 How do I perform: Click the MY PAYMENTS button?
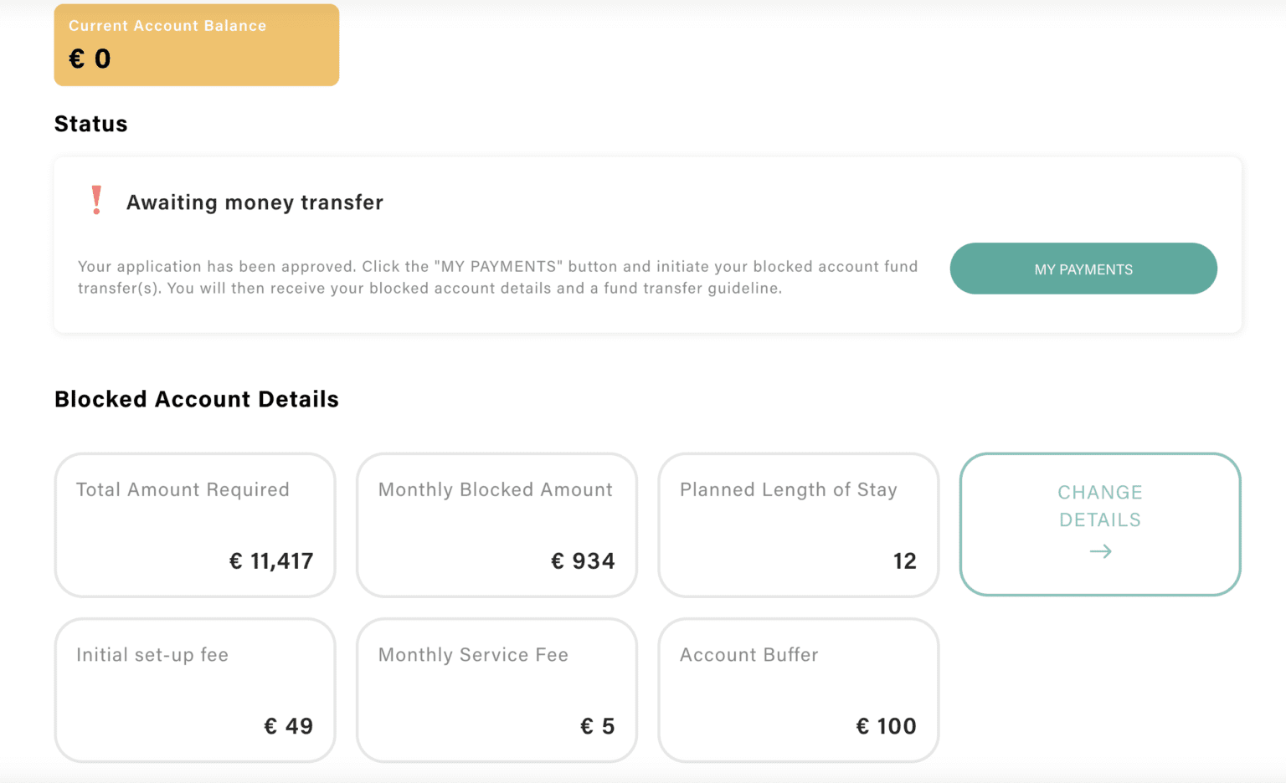[1083, 269]
